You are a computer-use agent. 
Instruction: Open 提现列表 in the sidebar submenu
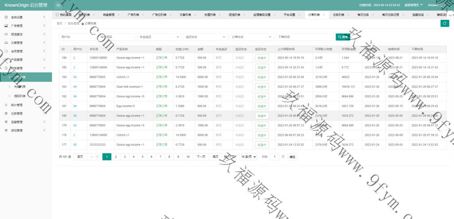[20, 96]
